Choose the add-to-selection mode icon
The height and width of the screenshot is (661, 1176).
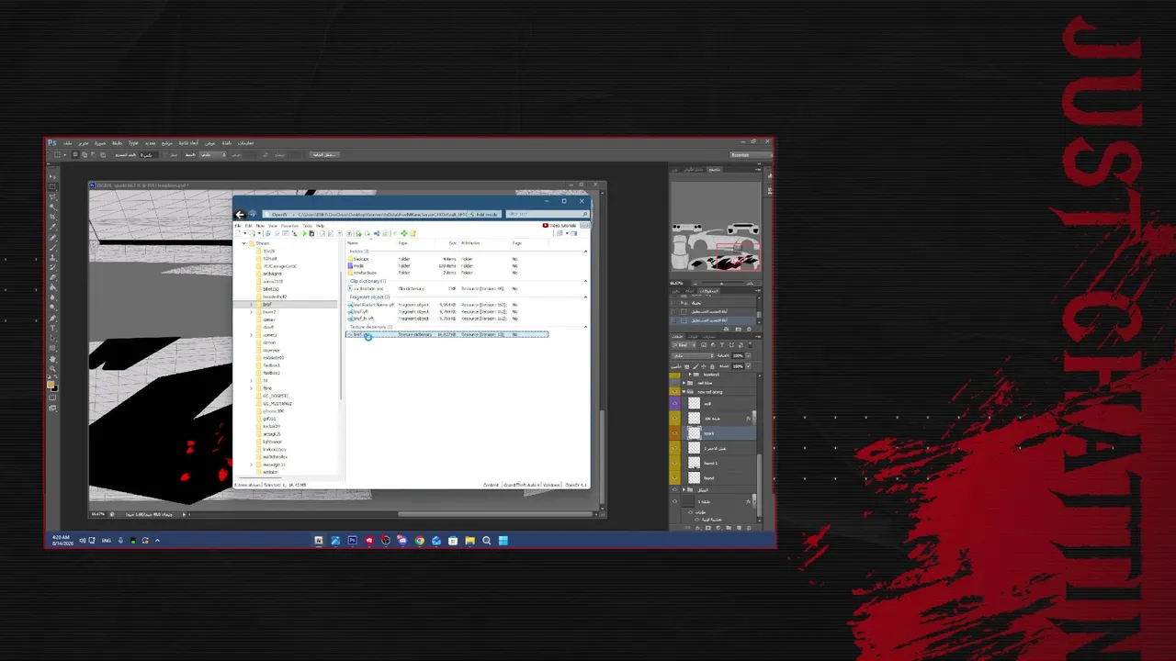[85, 155]
